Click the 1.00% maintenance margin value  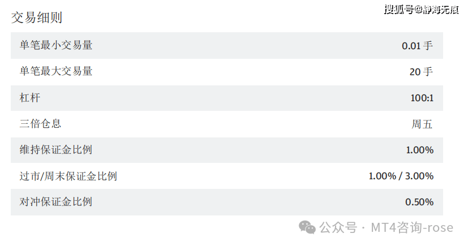pos(420,150)
